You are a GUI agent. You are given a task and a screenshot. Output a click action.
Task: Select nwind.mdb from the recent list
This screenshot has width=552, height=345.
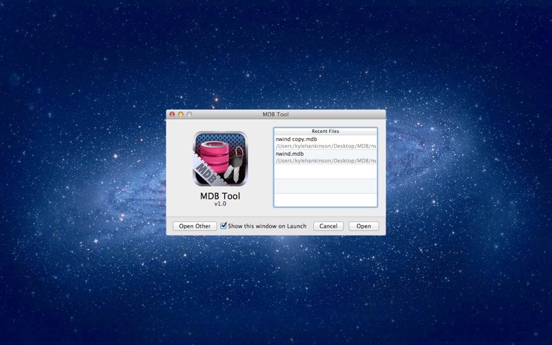[288, 154]
